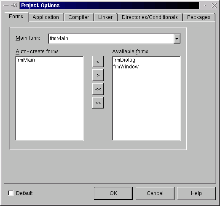Open Help for project options
This screenshot has width=220, height=206.
point(196,193)
